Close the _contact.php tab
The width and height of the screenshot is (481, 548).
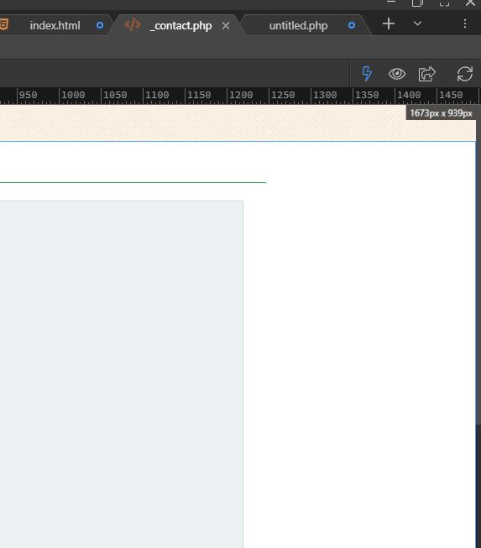226,26
